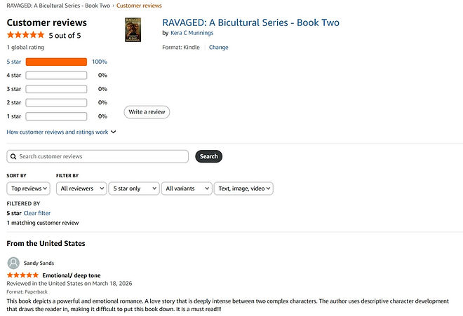Open the RAVAGED book cover thumbnail
The width and height of the screenshot is (463, 316).
click(x=133, y=30)
